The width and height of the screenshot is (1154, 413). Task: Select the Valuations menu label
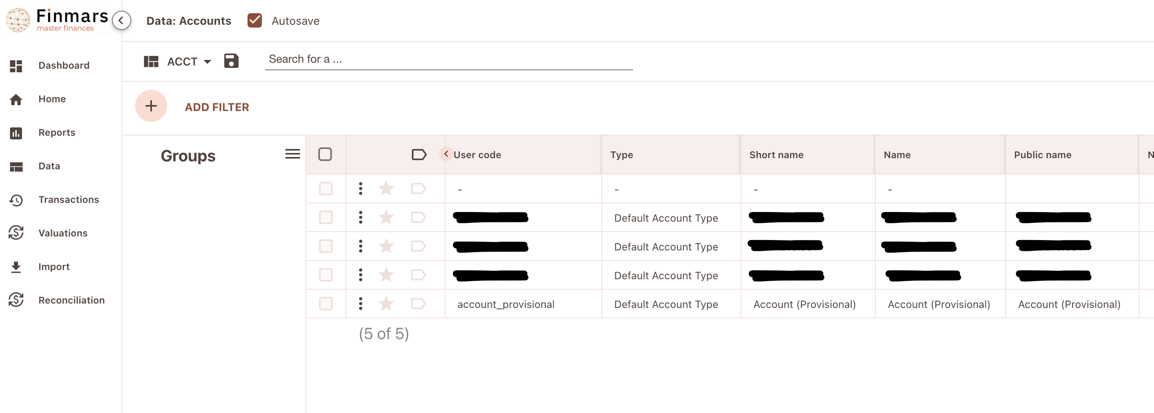[x=63, y=233]
